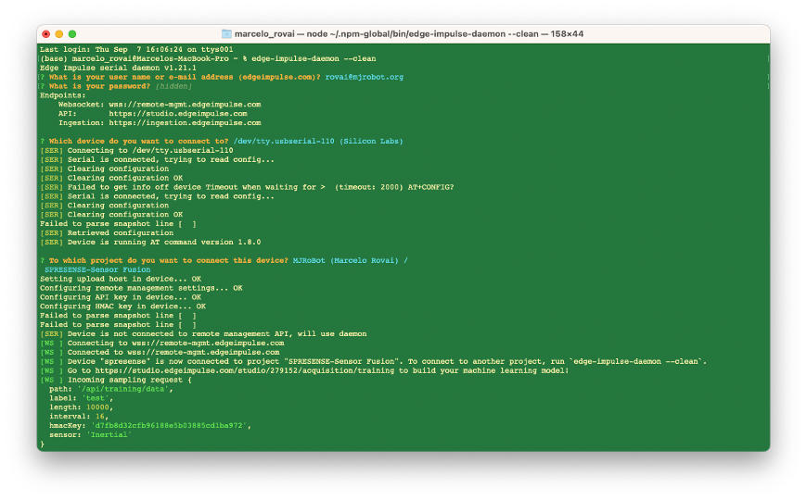Click the yellow minimize window button
807x500 pixels.
click(x=59, y=34)
